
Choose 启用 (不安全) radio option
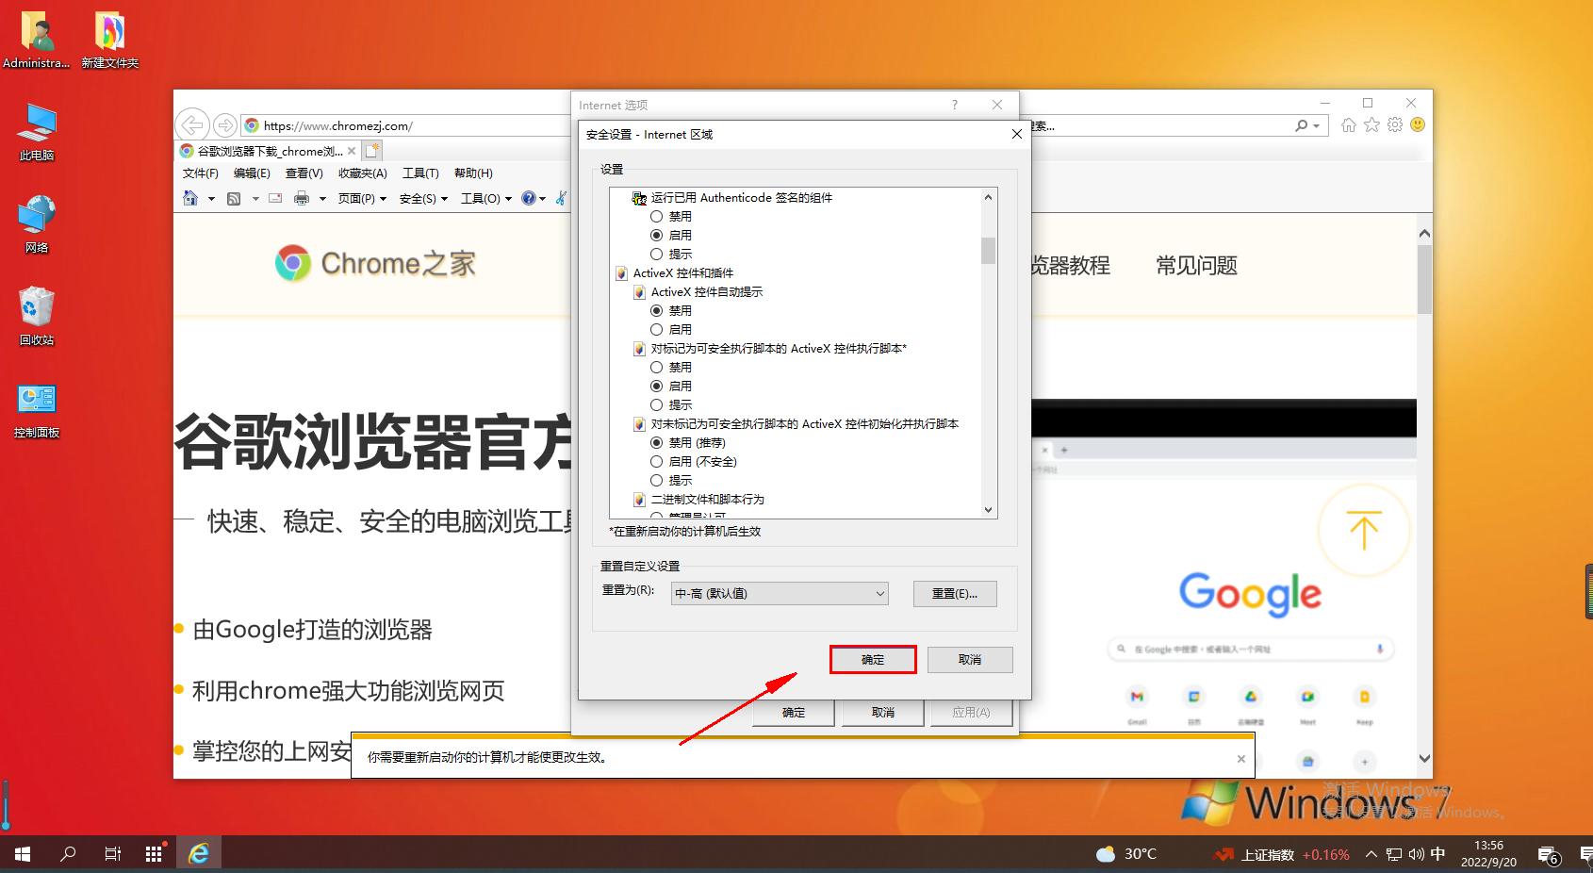click(x=657, y=461)
